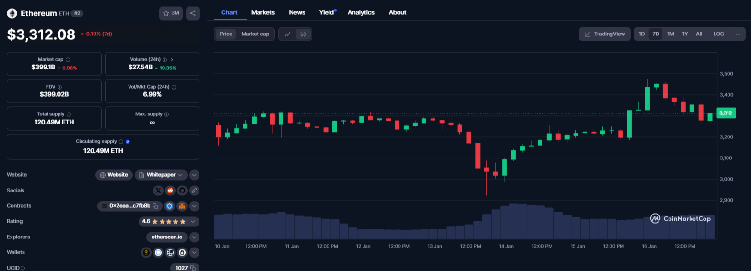The width and height of the screenshot is (751, 271).
Task: Expand the Whitepaper dropdown
Action: pos(180,175)
